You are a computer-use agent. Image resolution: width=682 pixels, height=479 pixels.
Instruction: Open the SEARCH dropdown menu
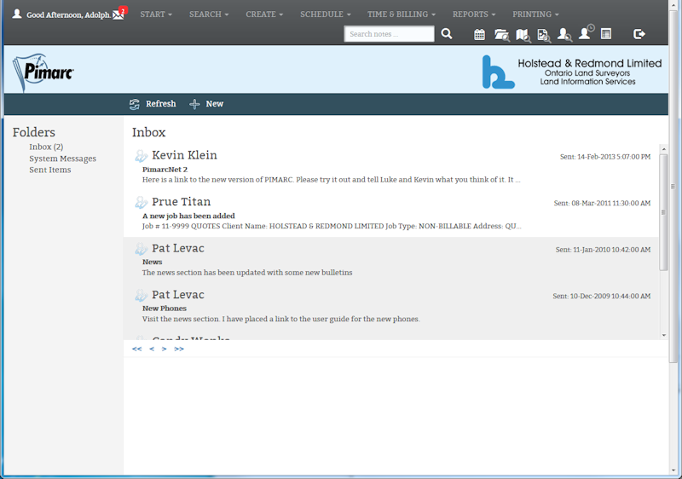pyautogui.click(x=209, y=14)
